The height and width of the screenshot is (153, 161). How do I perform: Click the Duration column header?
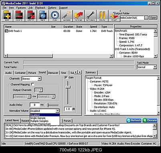(x=68, y=27)
